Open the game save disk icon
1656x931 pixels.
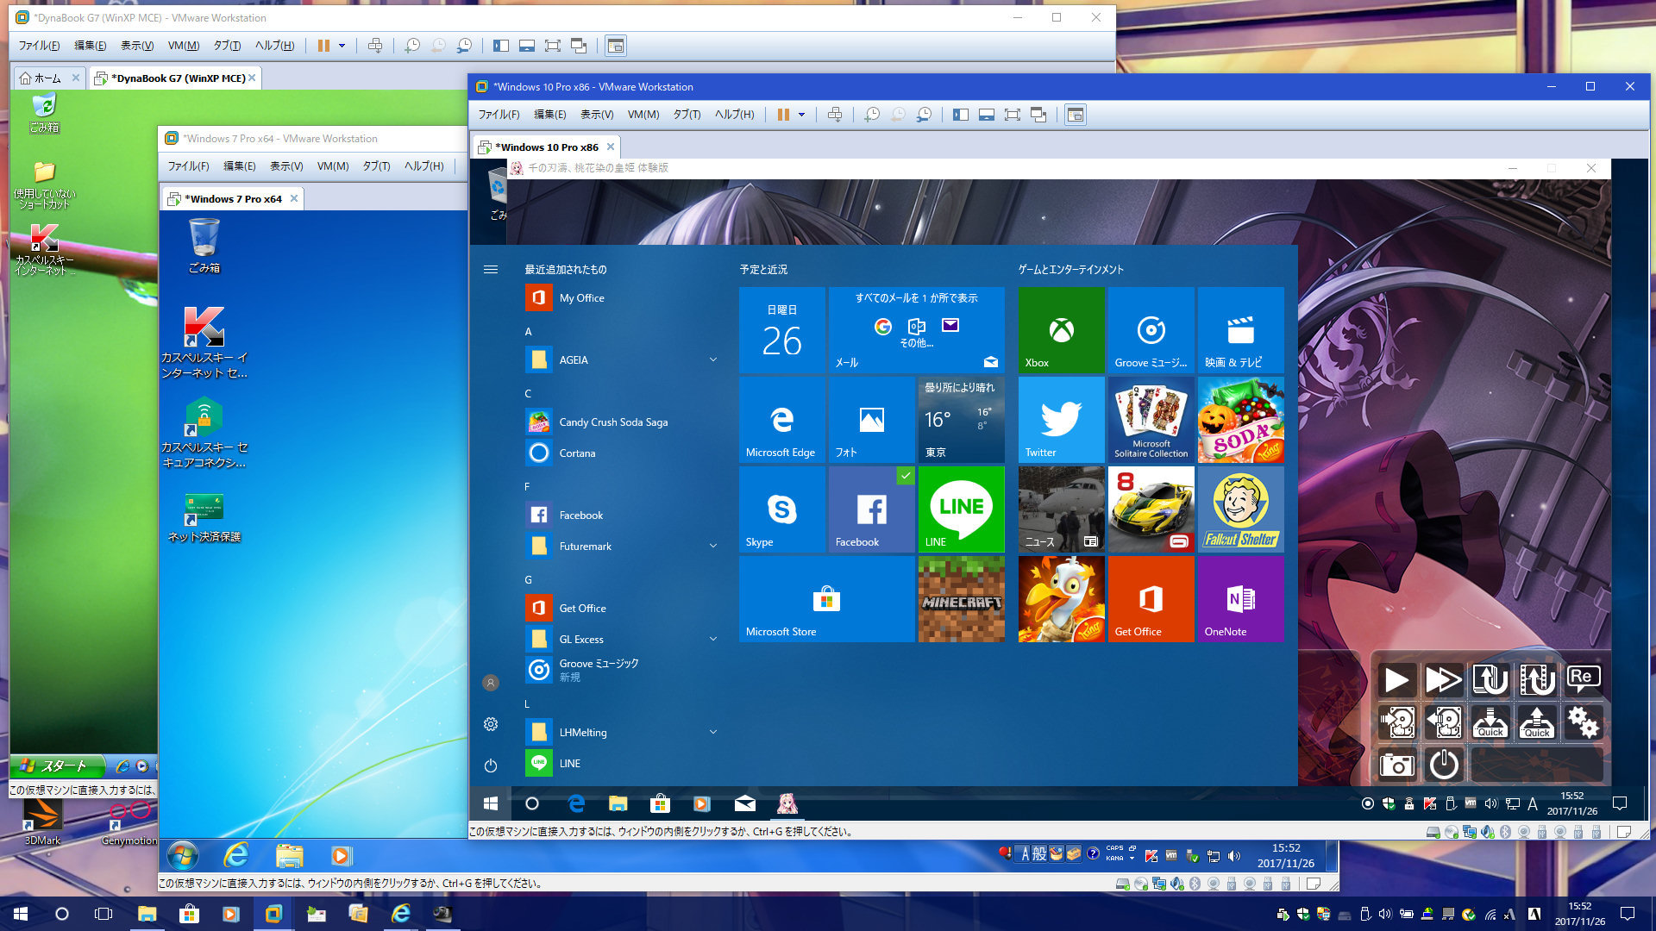pyautogui.click(x=1396, y=722)
